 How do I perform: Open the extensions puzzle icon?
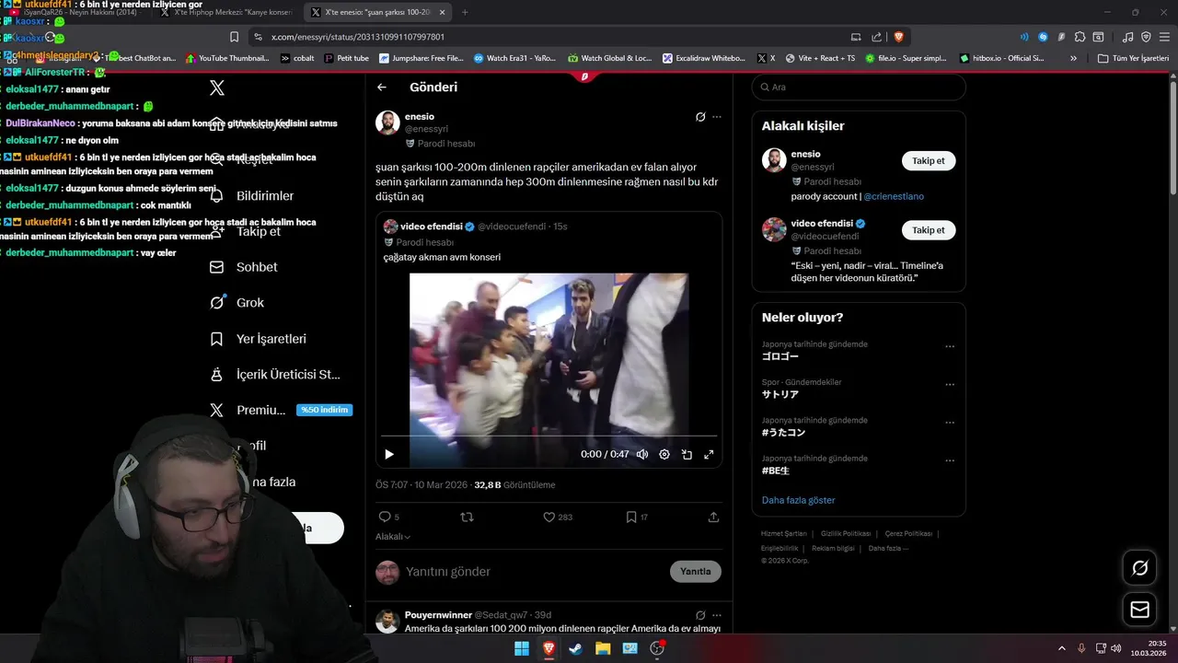(1080, 37)
